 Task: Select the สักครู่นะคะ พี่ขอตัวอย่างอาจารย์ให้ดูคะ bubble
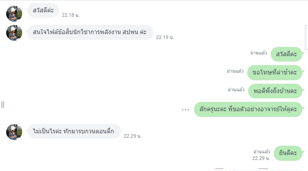[248, 109]
